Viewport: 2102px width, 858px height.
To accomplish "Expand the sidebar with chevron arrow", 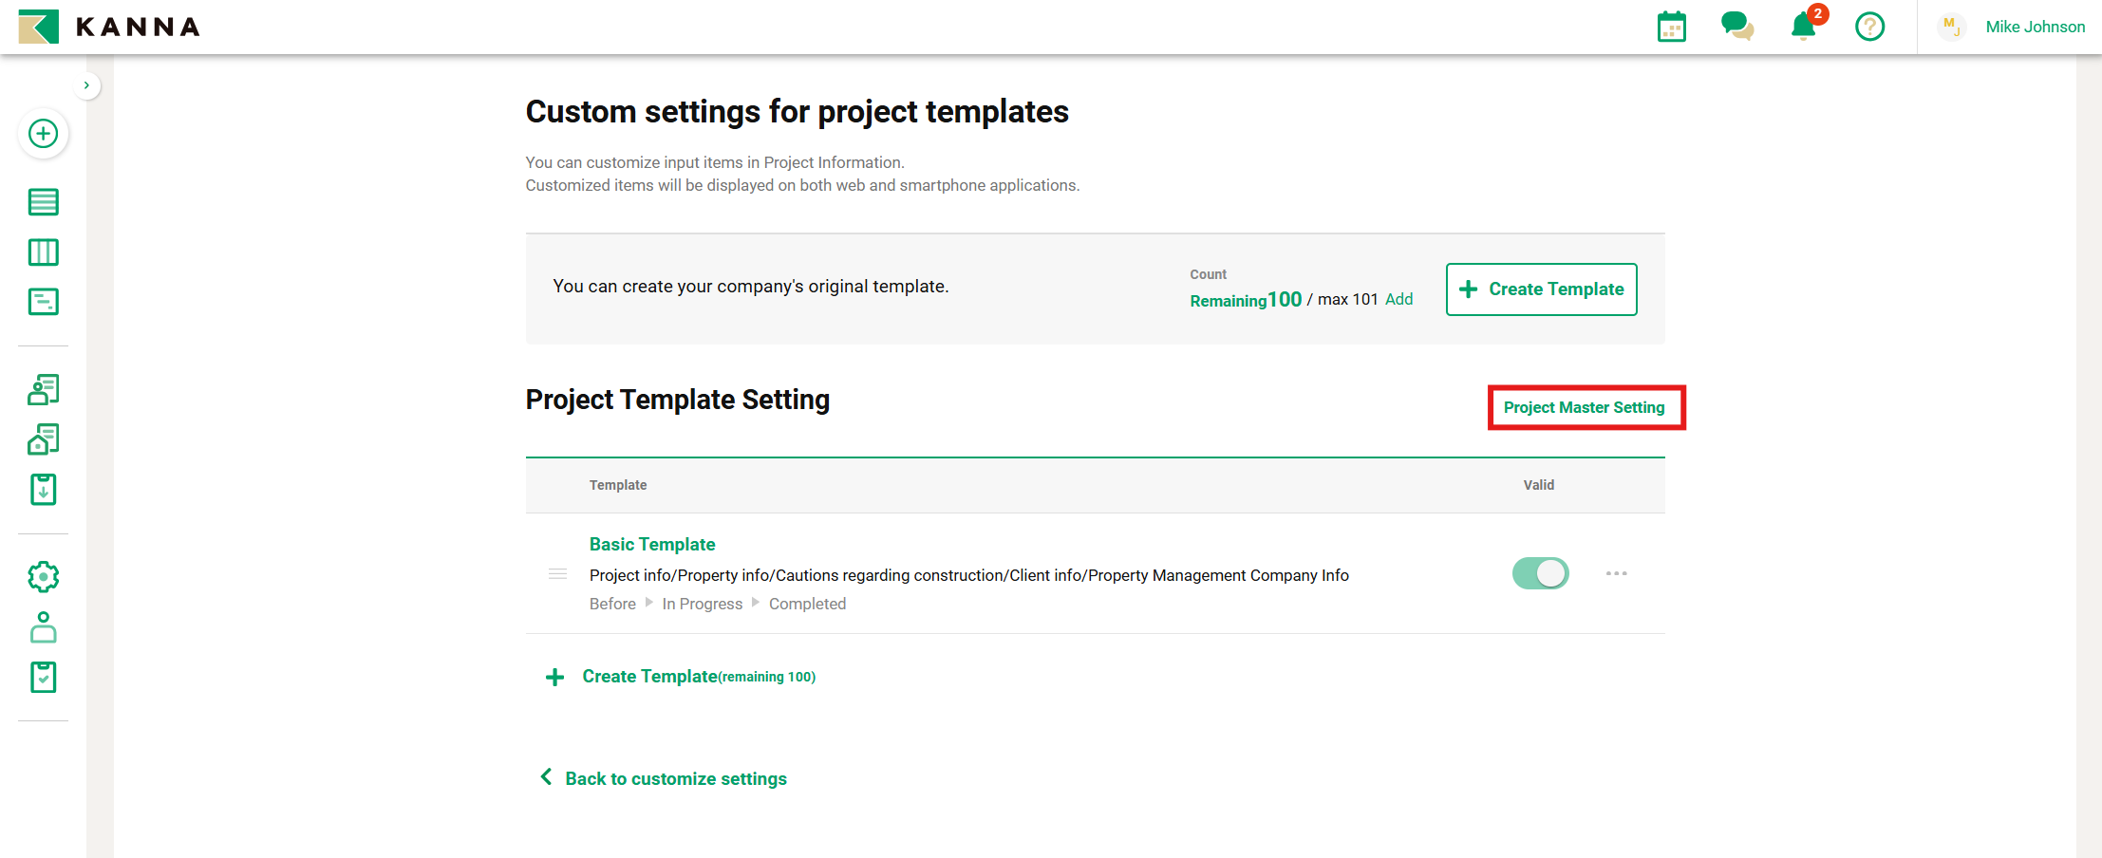I will click(86, 85).
